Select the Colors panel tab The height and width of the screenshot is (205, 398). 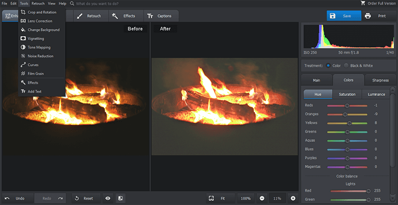click(x=348, y=80)
